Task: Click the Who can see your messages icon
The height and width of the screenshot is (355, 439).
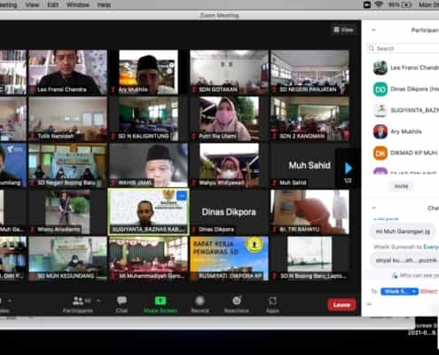Action: click(395, 275)
